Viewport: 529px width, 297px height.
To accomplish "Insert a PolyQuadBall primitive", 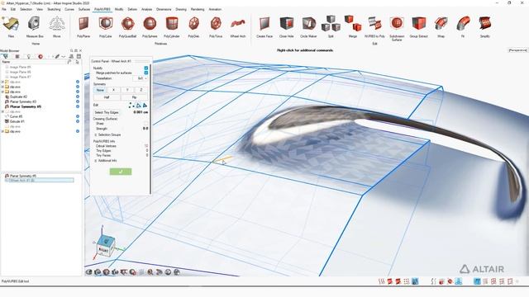I will [x=127, y=27].
